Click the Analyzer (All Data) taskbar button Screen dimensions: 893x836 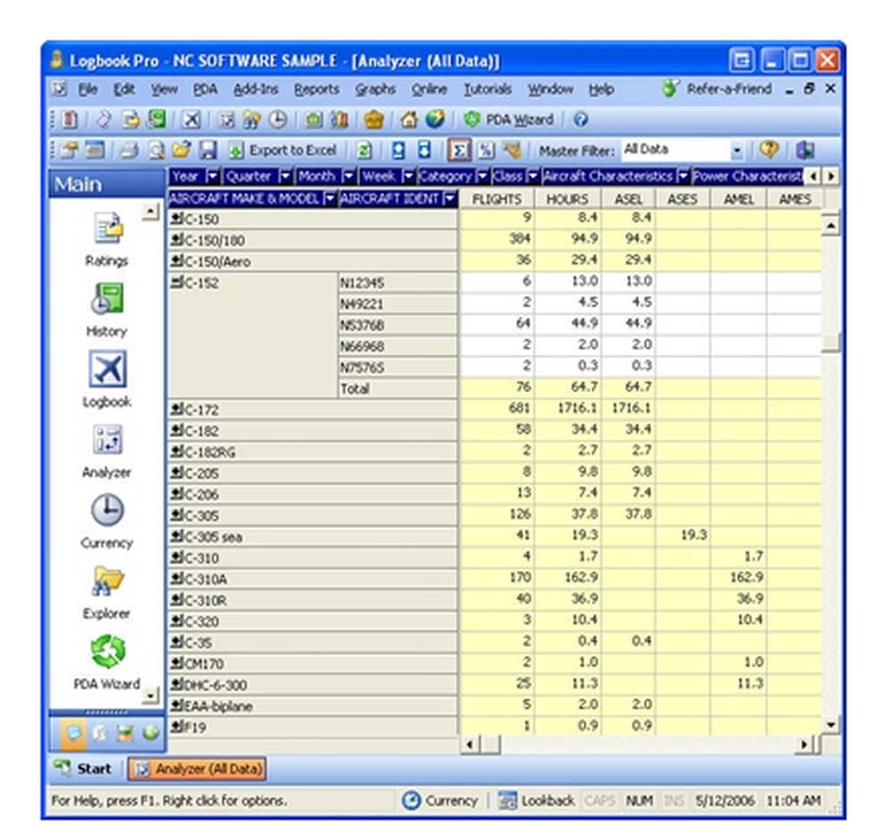tap(197, 769)
